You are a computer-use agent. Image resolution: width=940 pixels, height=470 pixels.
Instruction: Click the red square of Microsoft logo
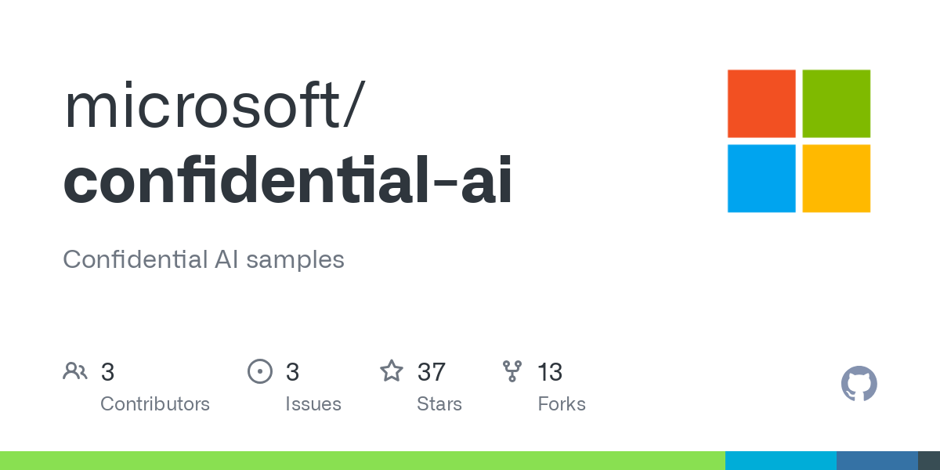(761, 103)
